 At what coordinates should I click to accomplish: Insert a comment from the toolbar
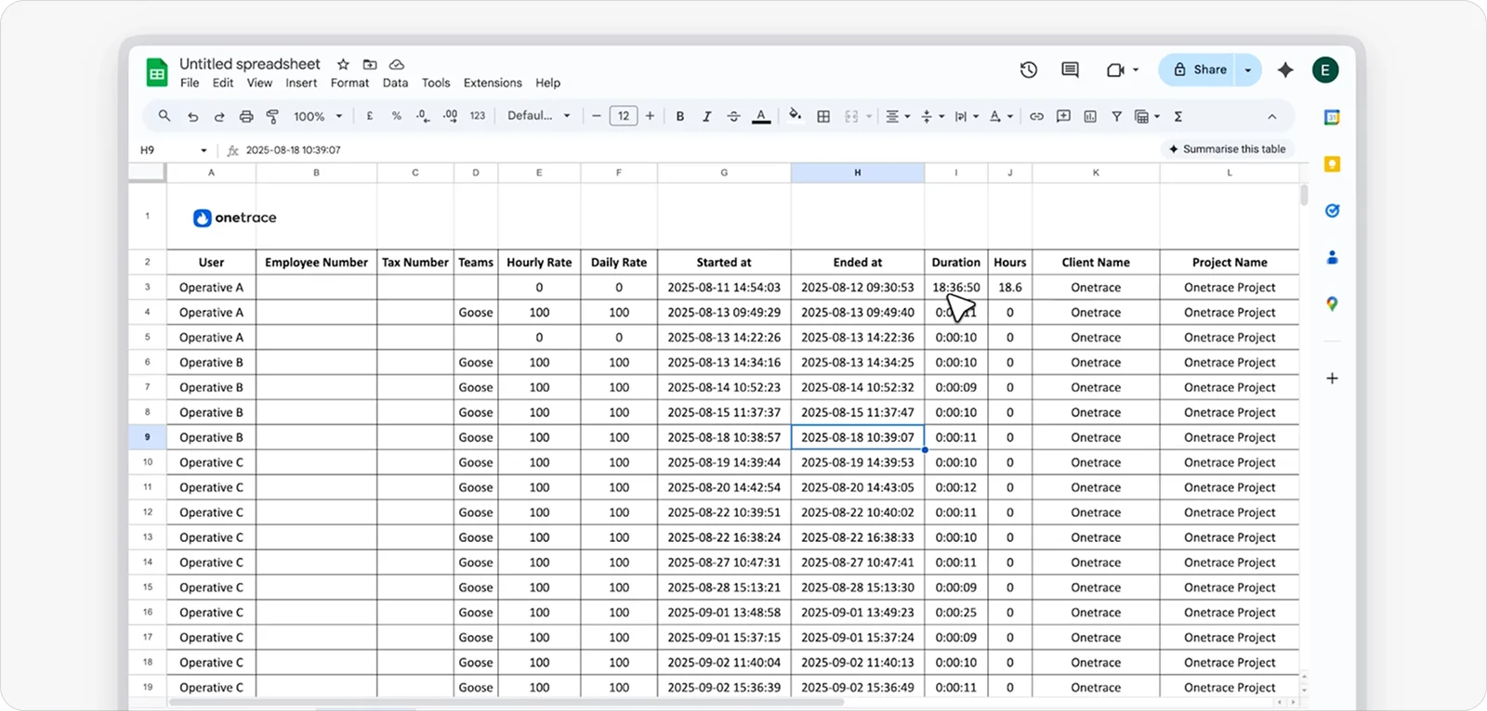pyautogui.click(x=1063, y=116)
